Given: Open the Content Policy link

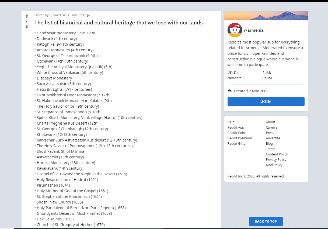Looking at the screenshot, I should pyautogui.click(x=277, y=154).
